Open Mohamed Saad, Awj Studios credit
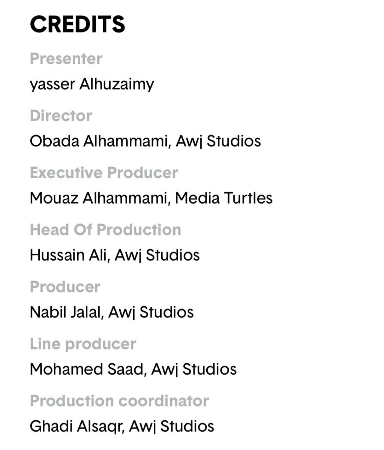The height and width of the screenshot is (450, 384). click(x=133, y=369)
